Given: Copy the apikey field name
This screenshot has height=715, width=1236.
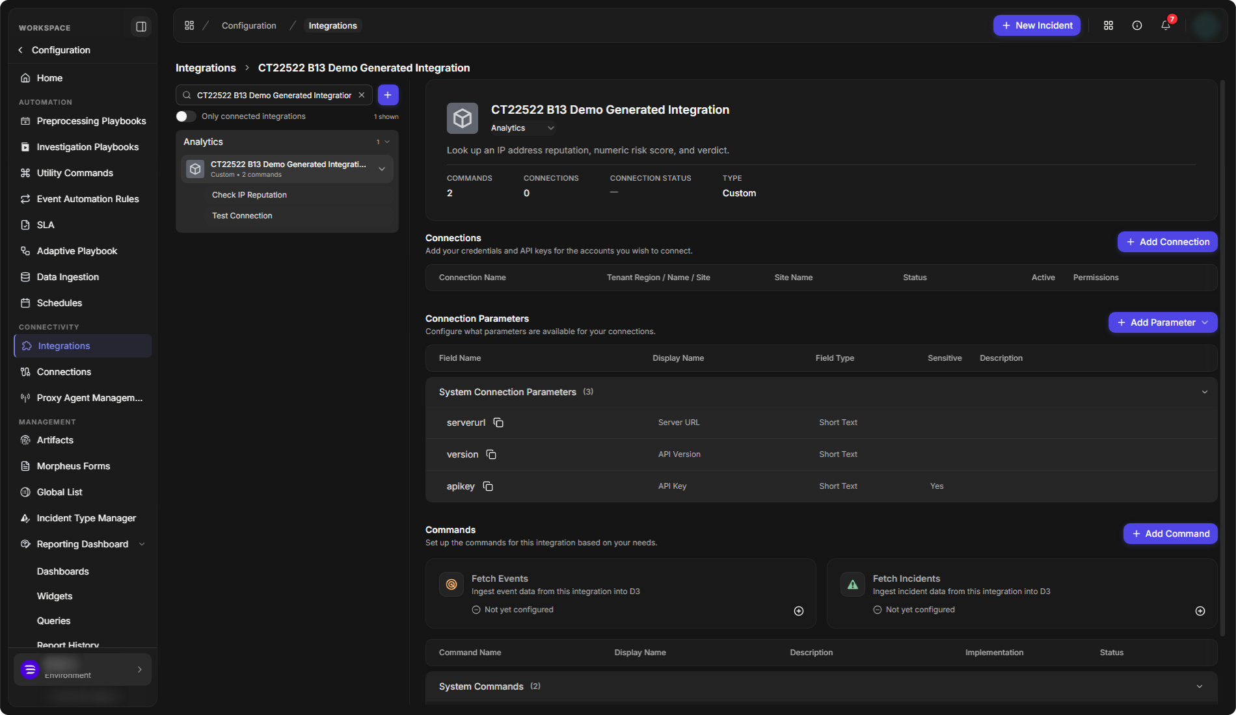Looking at the screenshot, I should pos(488,486).
